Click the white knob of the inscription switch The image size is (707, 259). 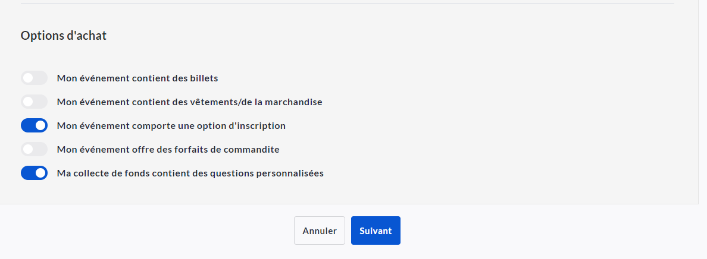40,125
